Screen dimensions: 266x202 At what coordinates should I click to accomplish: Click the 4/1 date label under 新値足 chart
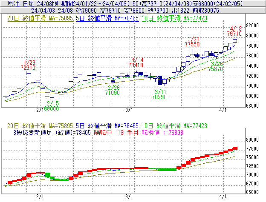point(223,196)
